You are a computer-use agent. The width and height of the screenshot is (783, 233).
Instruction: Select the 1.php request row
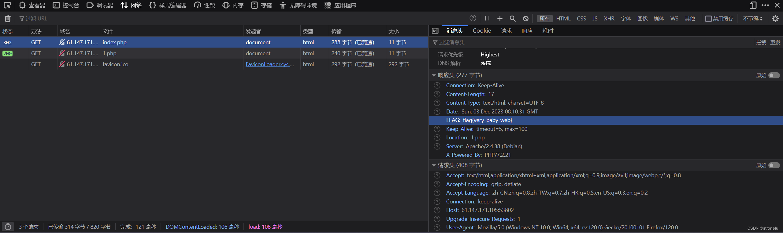coord(214,53)
